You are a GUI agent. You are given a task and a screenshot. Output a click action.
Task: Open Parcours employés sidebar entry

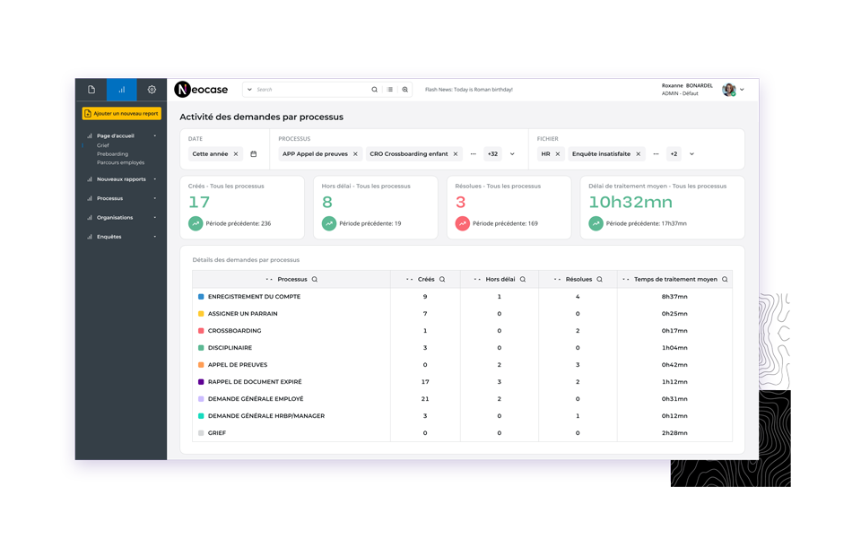[121, 162]
